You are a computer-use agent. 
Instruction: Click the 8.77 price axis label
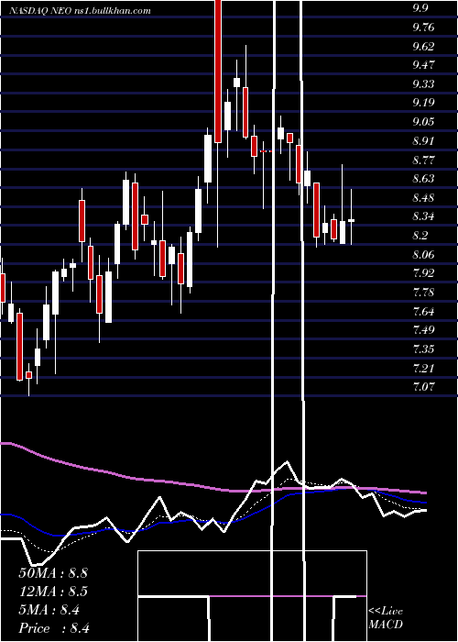pos(423,160)
